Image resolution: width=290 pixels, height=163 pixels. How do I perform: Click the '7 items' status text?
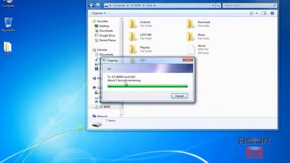[111, 120]
